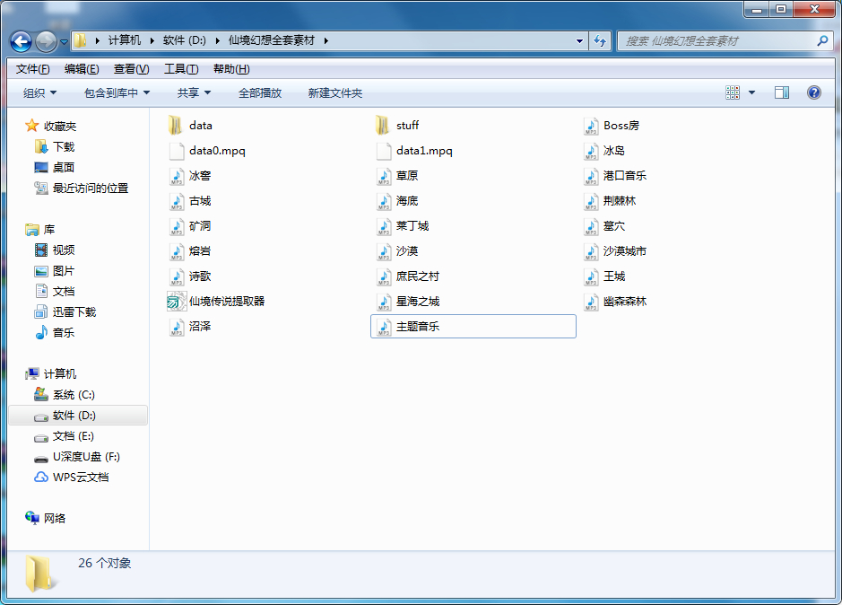Toggle the preview pane button
Screen dimensions: 842x605
782,92
